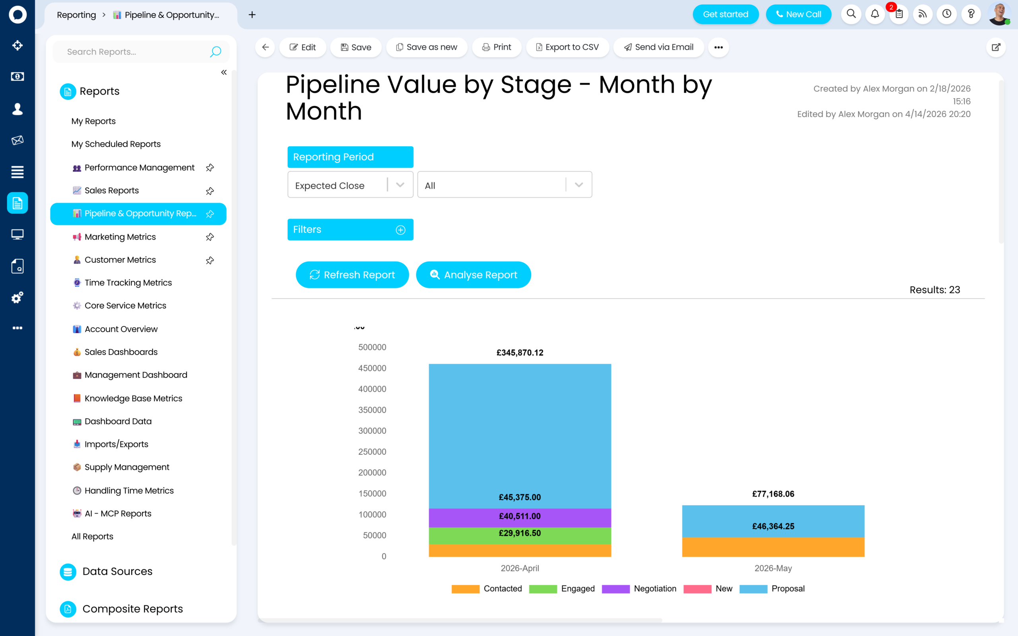Viewport: 1018px width, 636px height.
Task: Click the Proposal legend color swatch
Action: [753, 589]
